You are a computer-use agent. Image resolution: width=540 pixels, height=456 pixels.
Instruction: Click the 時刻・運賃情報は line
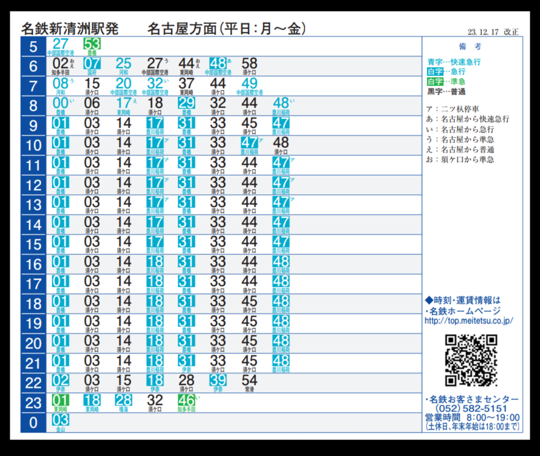[x=463, y=300]
